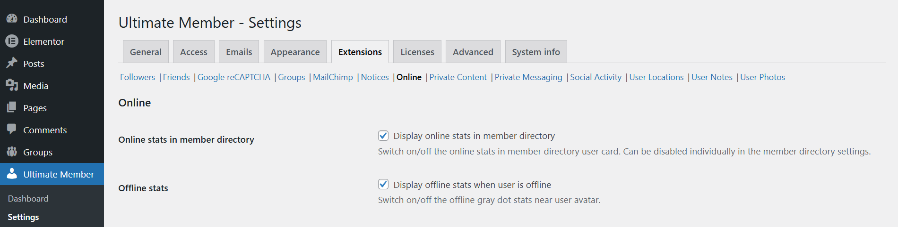
Task: Click the Media library icon
Action: pos(12,85)
